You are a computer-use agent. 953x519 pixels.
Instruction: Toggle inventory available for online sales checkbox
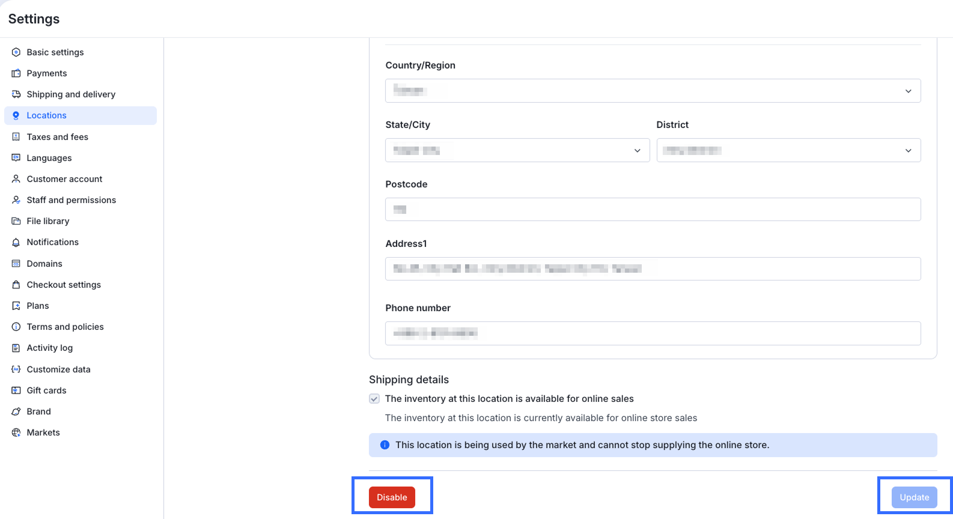pyautogui.click(x=374, y=399)
